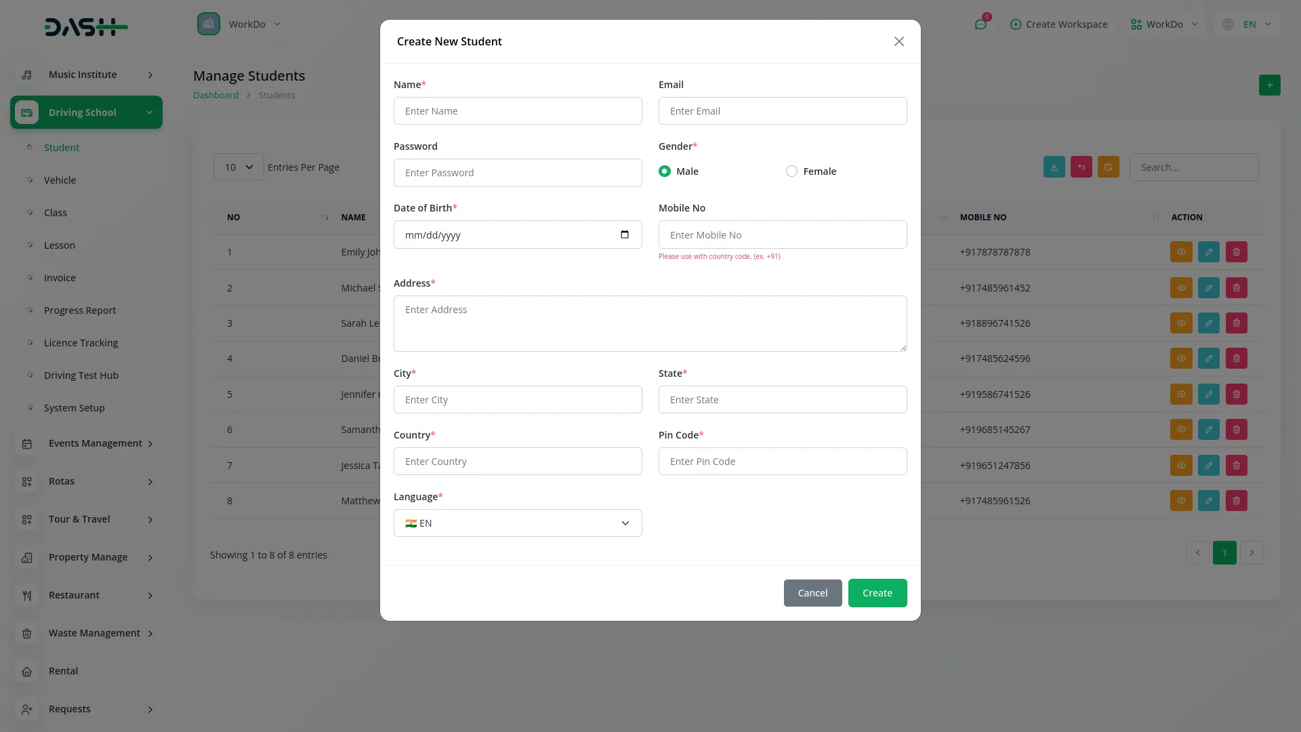The image size is (1301, 732).
Task: Click the export download icon above table
Action: tap(1054, 167)
